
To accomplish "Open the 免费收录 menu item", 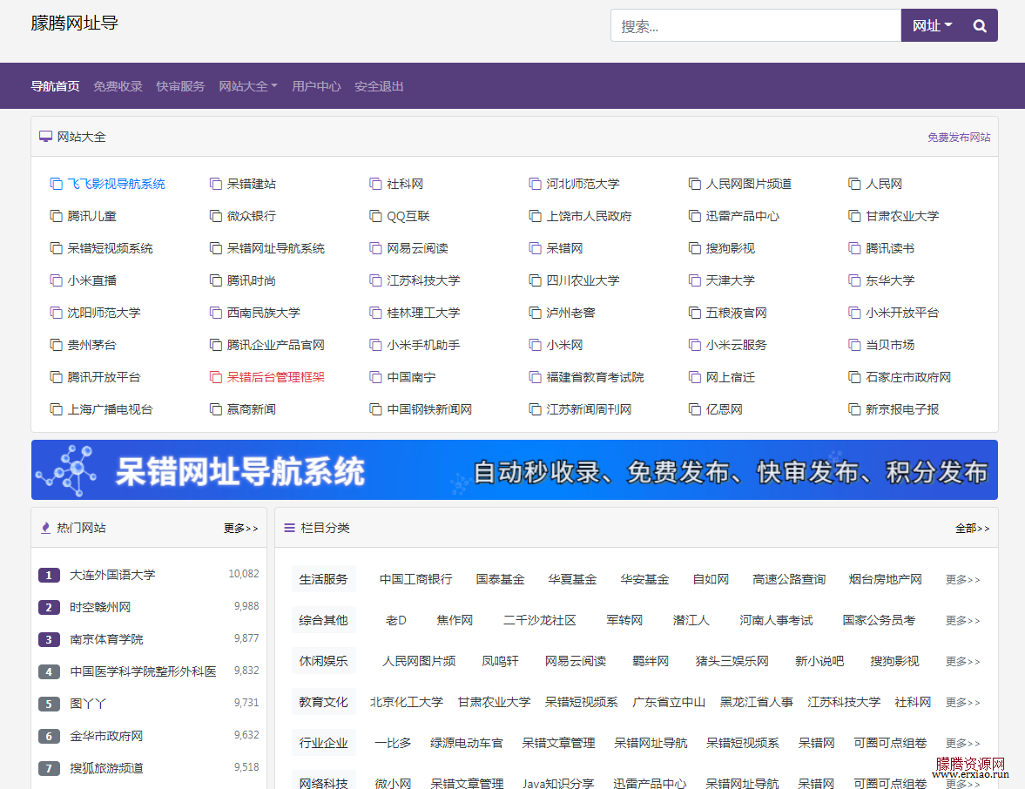I will tap(118, 86).
